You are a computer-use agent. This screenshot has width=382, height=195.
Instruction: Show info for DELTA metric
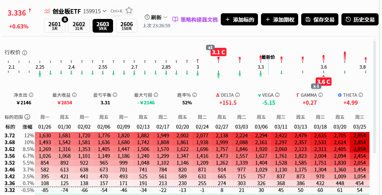point(237,95)
